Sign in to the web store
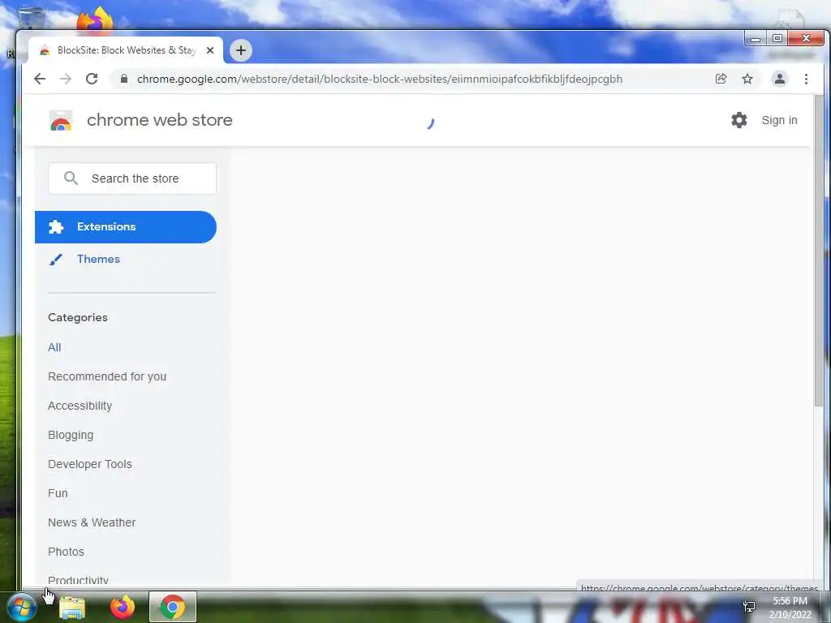Viewport: 831px width, 623px height. (779, 120)
